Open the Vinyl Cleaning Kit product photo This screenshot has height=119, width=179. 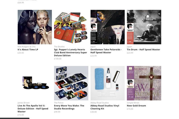(x=107, y=83)
